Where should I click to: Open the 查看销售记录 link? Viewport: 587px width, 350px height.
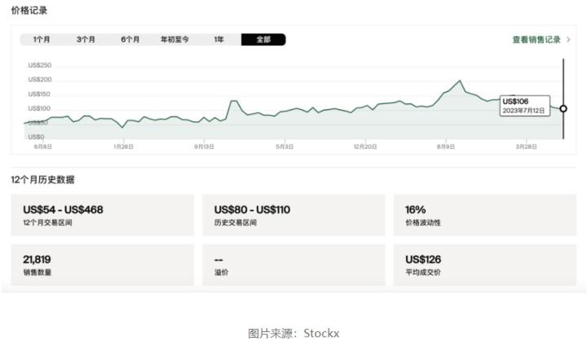tap(536, 39)
